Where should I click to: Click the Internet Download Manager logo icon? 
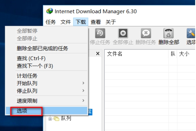(x=50, y=11)
